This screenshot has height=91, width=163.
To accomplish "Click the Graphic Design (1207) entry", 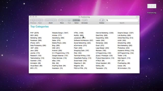I will coord(126,33).
